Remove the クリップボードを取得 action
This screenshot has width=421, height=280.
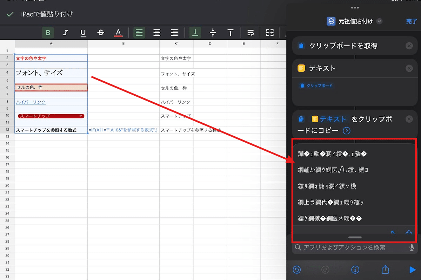point(409,46)
